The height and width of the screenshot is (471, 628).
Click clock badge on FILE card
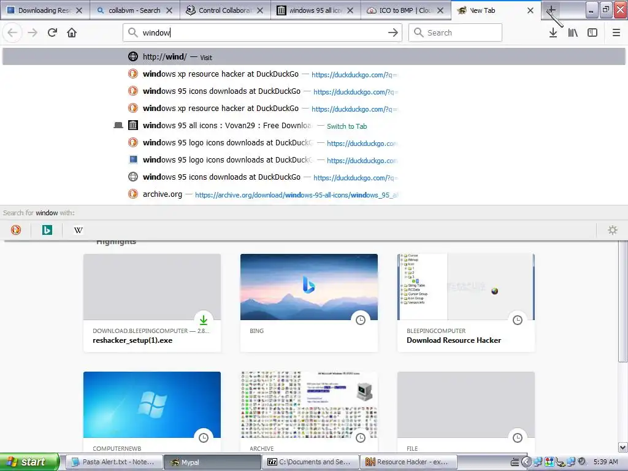518,438
